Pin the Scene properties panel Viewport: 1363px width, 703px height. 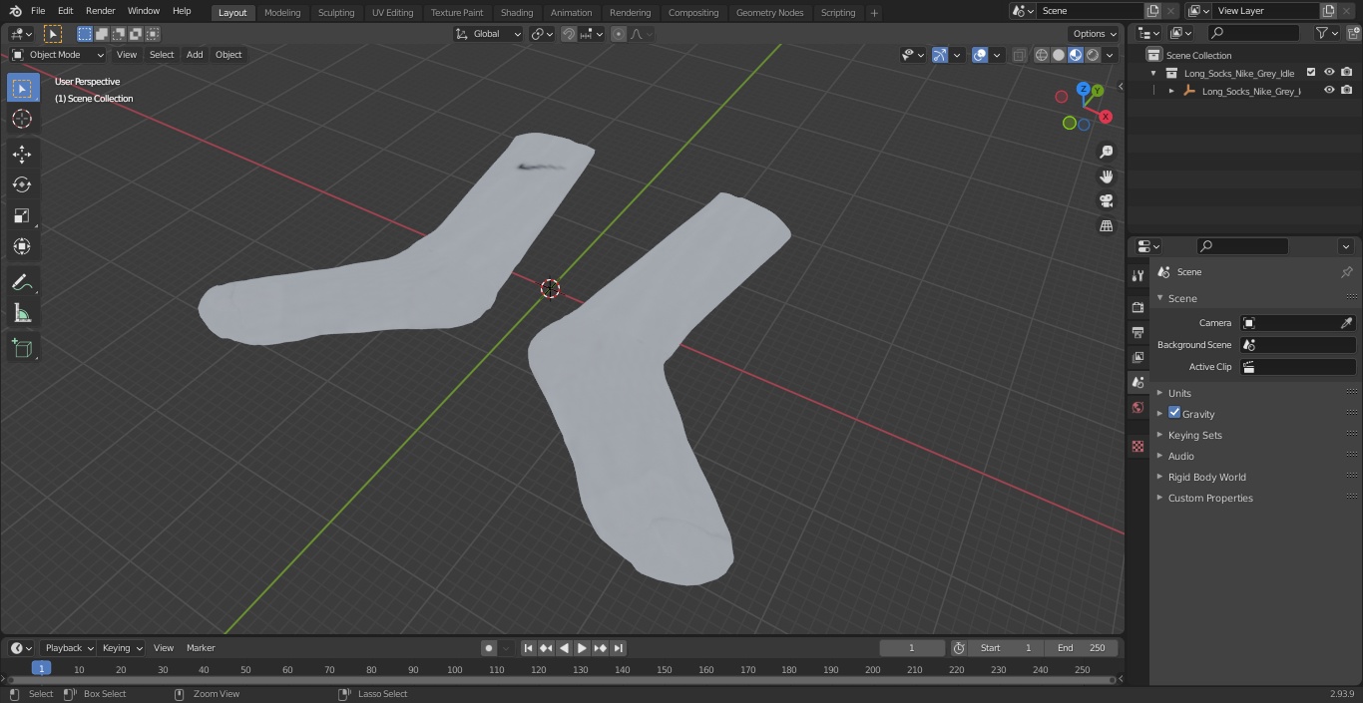1346,272
